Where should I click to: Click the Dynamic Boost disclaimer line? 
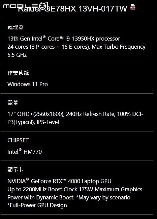pos(69,197)
